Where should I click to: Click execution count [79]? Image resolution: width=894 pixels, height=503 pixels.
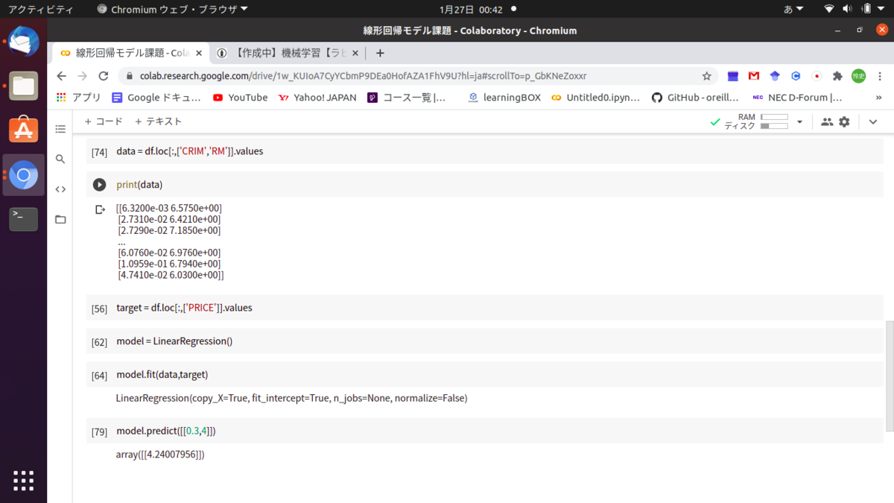click(99, 431)
